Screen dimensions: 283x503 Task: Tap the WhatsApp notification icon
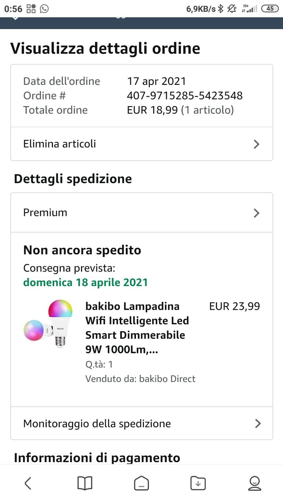(44, 9)
